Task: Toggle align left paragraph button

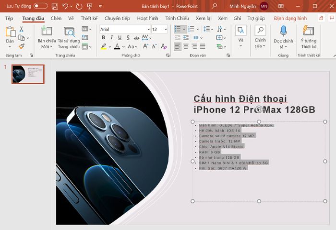Action: [178, 46]
